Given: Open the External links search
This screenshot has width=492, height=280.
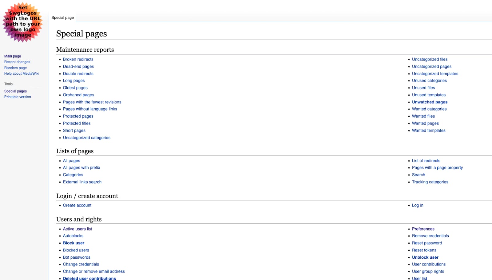Looking at the screenshot, I should (x=82, y=182).
